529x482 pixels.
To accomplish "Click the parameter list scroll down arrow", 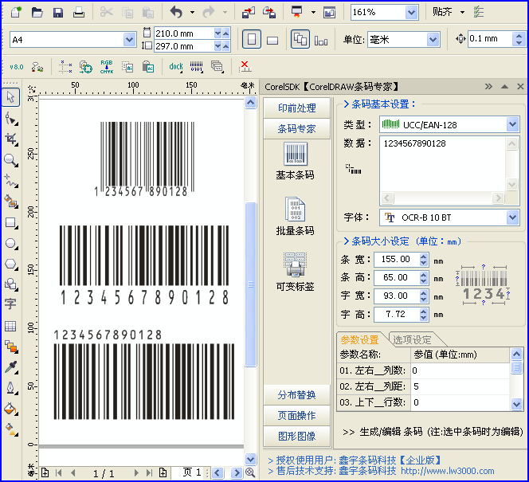I will click(x=516, y=404).
